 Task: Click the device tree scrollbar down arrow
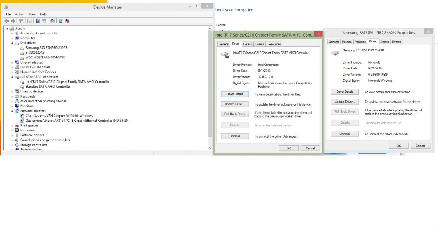pos(210,148)
